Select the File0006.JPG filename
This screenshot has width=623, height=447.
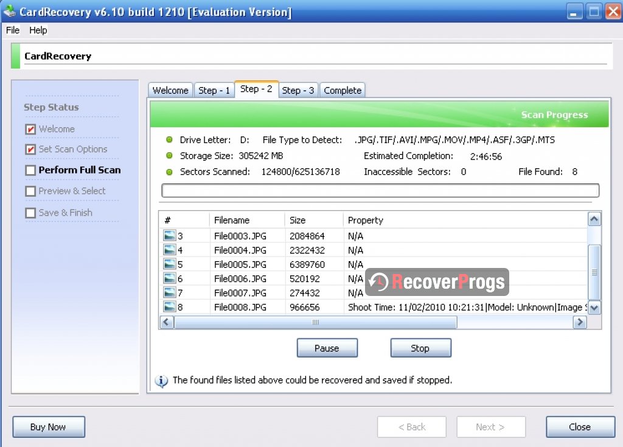(240, 279)
